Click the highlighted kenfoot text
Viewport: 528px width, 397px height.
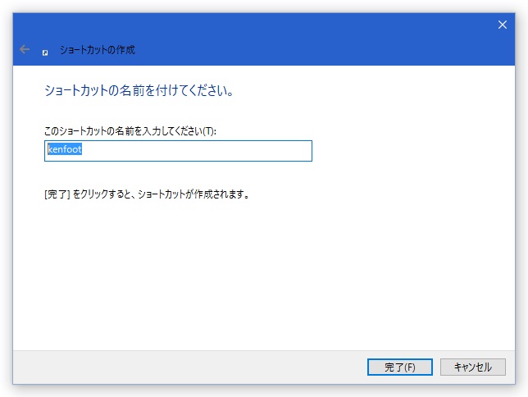(x=65, y=149)
